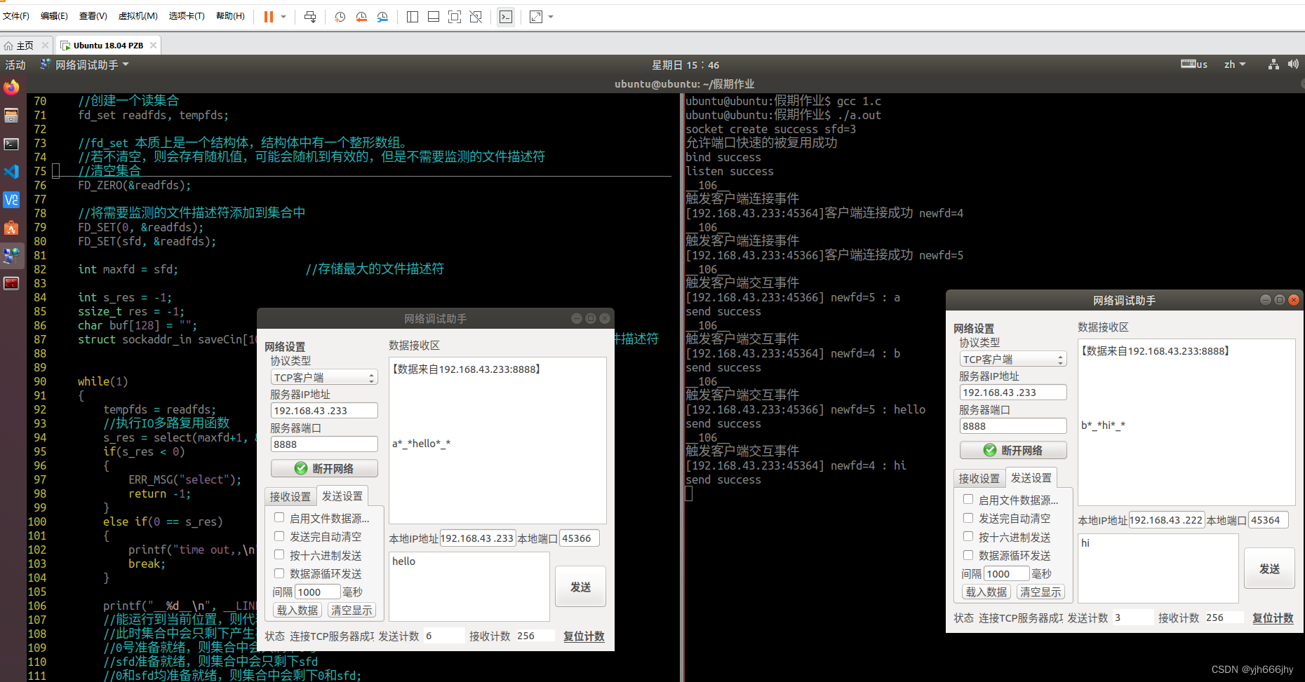Click port 8888 field in left 网络调试助手 window
The image size is (1305, 682).
324,444
